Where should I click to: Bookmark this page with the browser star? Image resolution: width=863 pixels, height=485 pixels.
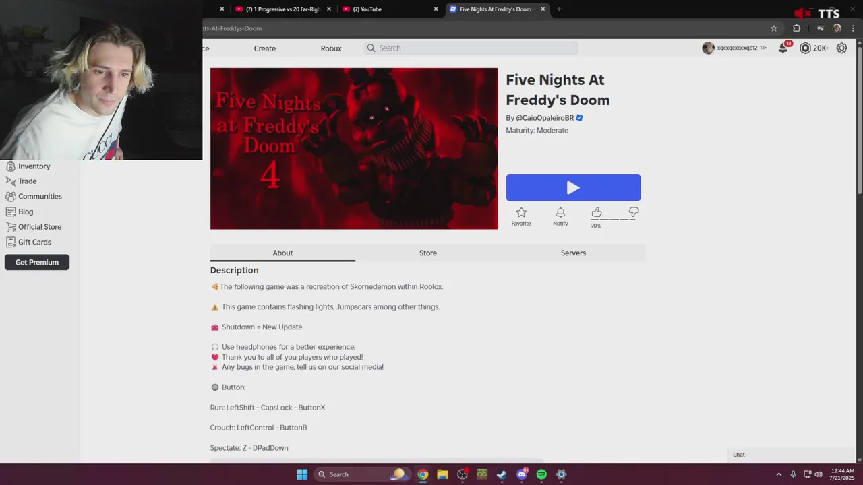774,28
